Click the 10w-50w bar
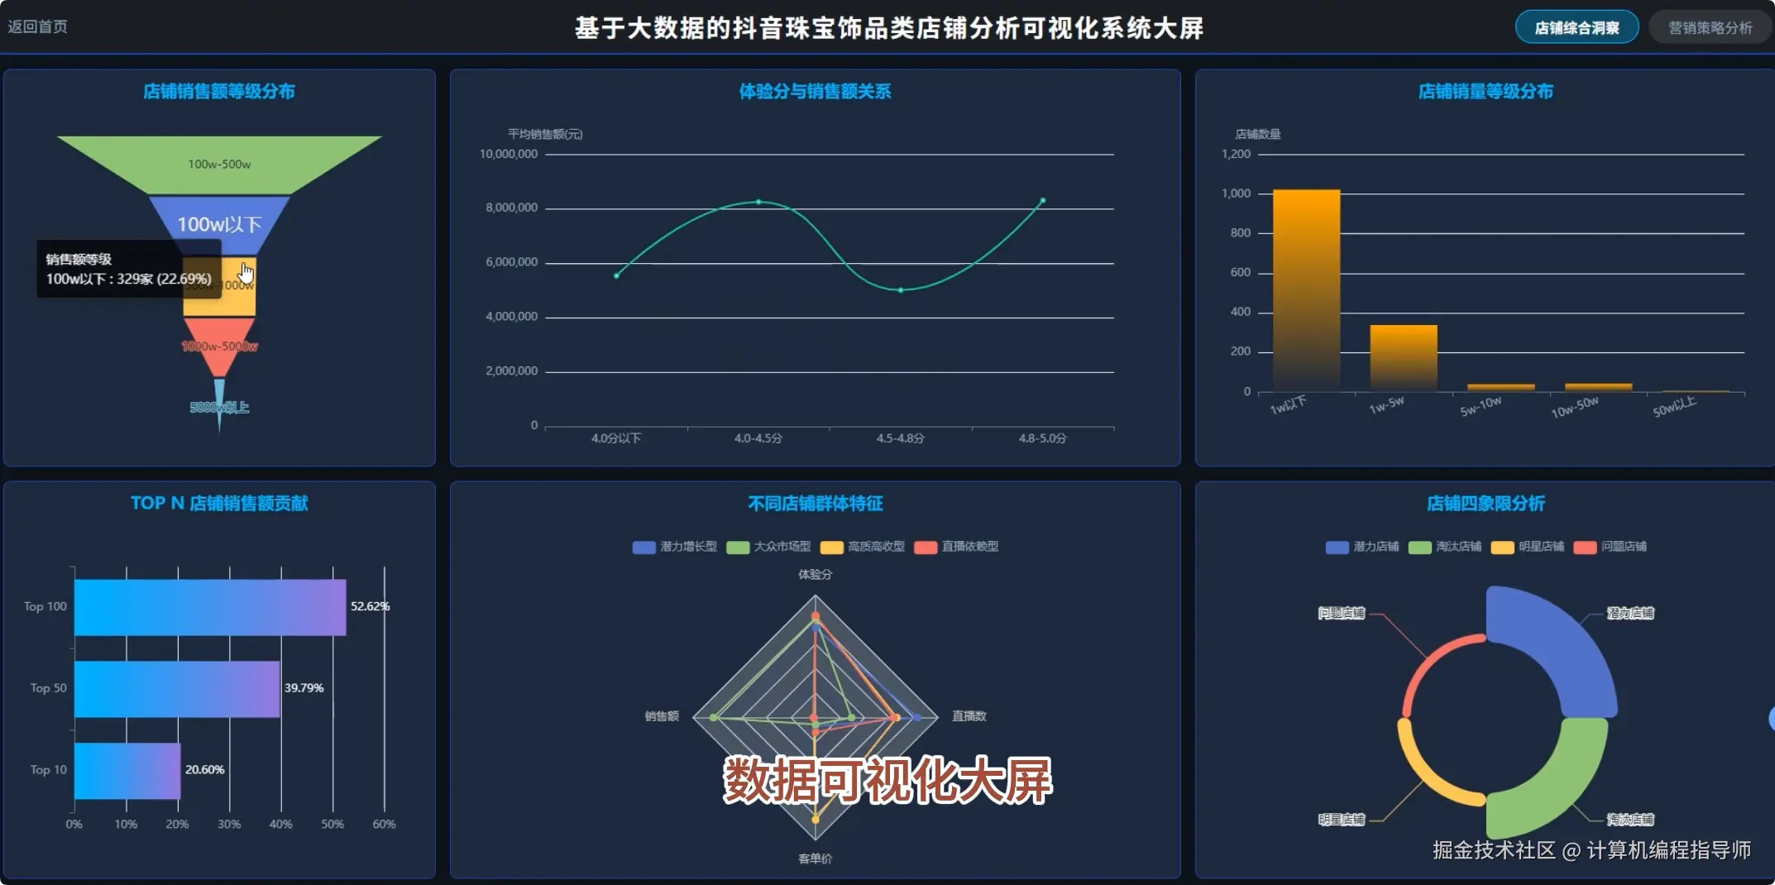Image resolution: width=1775 pixels, height=885 pixels. pyautogui.click(x=1598, y=387)
